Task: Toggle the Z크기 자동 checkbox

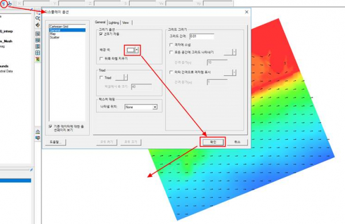Action: pyautogui.click(x=101, y=34)
